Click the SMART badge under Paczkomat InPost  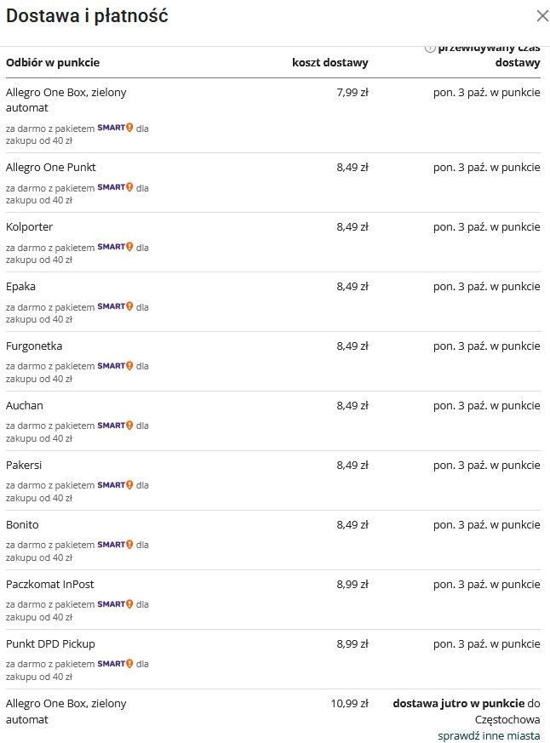pos(116,604)
